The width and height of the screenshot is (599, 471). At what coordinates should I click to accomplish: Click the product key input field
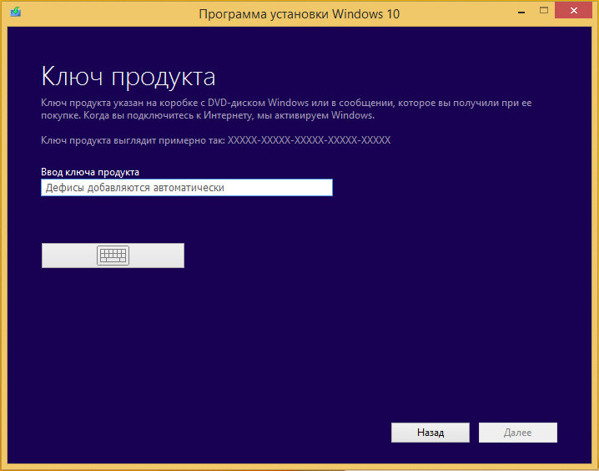[186, 188]
